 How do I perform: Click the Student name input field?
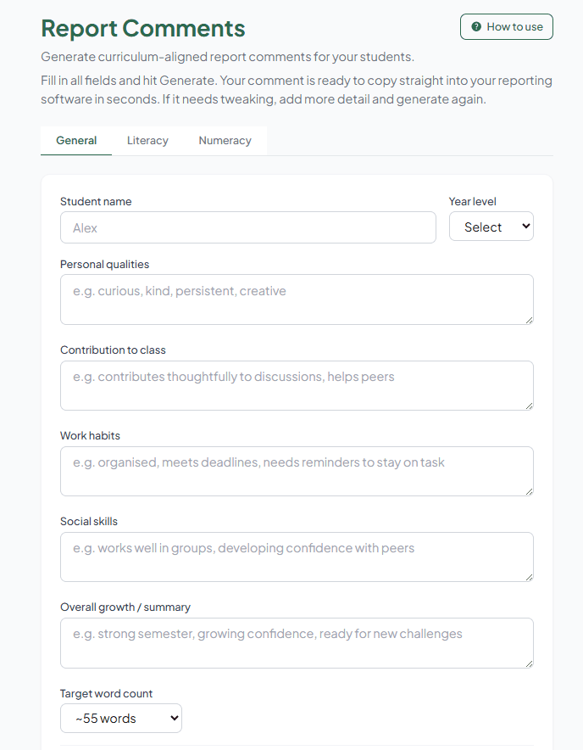tap(248, 227)
